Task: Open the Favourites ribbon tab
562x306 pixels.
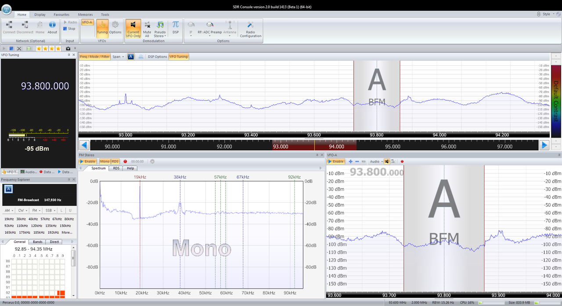Action: (61, 14)
